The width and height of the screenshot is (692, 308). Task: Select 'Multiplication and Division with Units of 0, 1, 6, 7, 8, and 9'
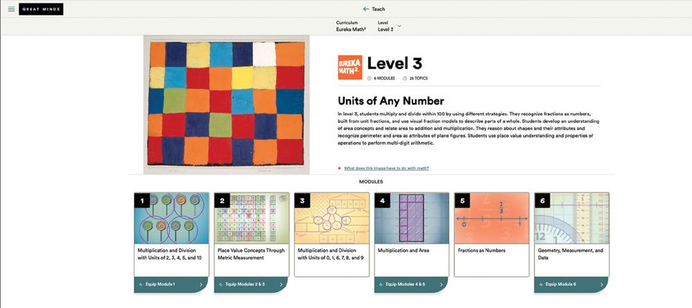point(331,254)
